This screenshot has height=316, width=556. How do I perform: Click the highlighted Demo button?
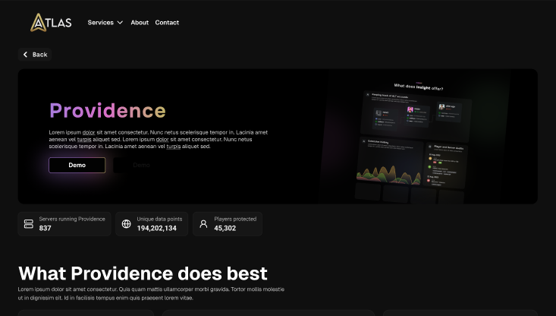point(77,165)
